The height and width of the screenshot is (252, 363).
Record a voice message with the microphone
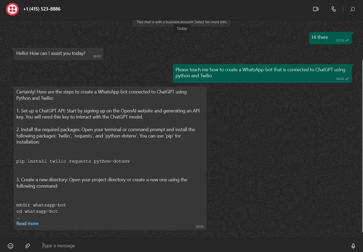[353, 246]
